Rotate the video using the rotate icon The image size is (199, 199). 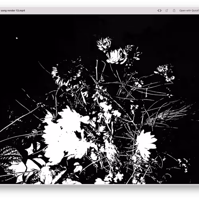coord(167,11)
